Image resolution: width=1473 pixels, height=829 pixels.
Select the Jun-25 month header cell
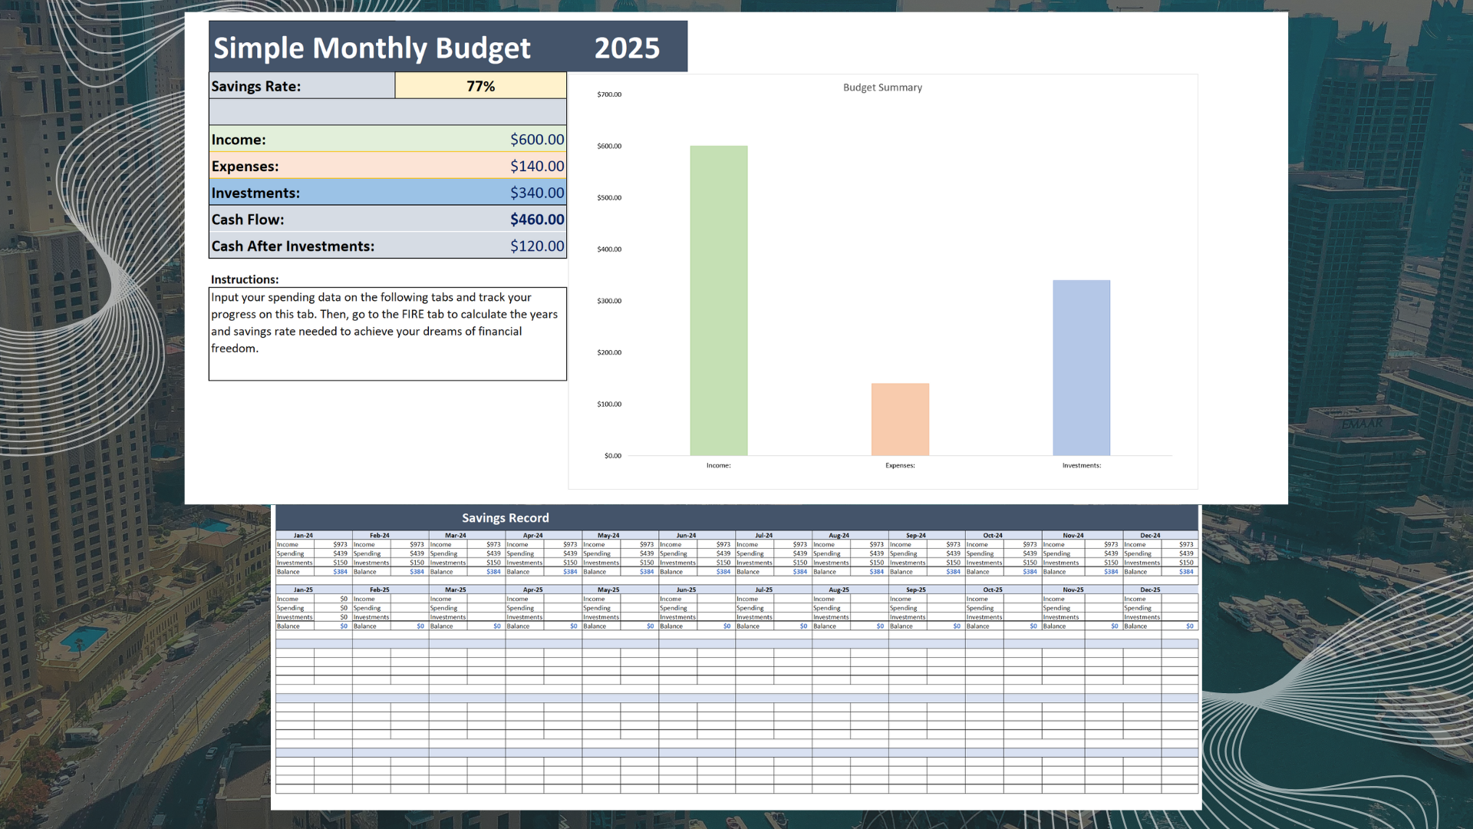[686, 590]
